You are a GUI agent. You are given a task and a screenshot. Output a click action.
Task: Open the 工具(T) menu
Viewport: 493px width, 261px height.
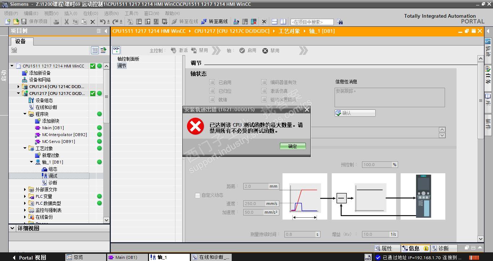click(x=131, y=13)
